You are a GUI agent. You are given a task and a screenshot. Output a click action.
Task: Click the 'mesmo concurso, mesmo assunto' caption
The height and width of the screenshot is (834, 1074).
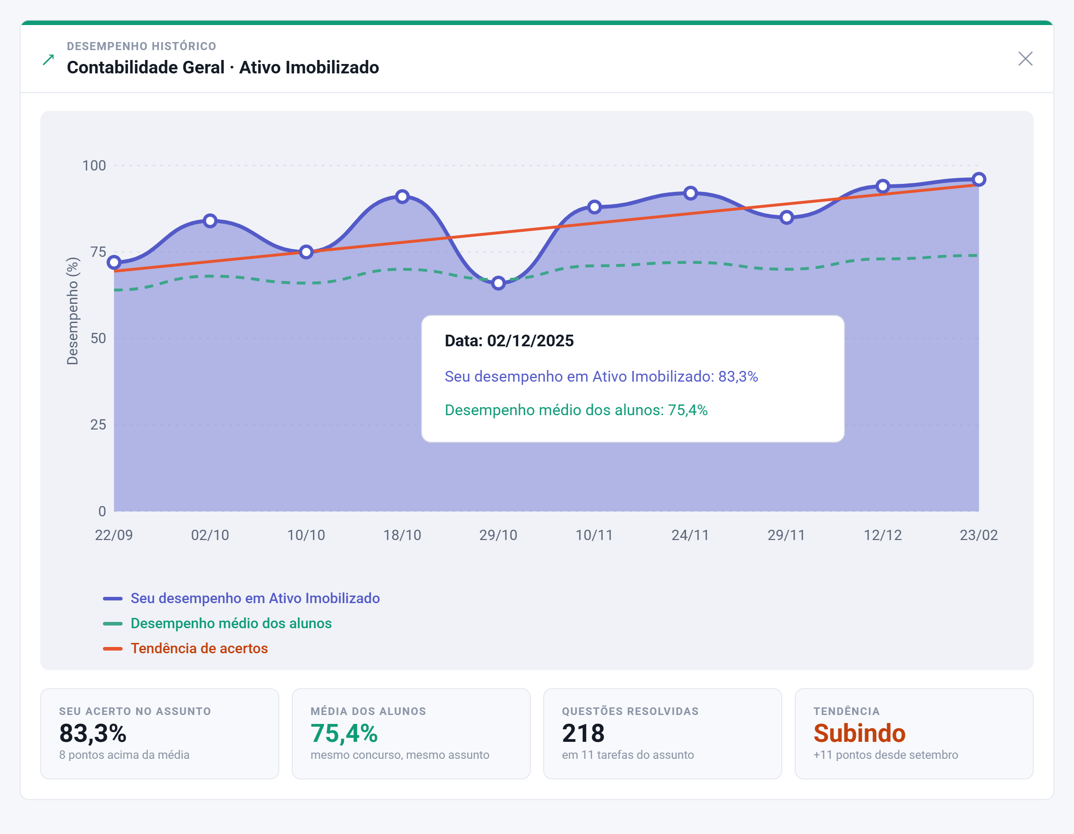(400, 755)
